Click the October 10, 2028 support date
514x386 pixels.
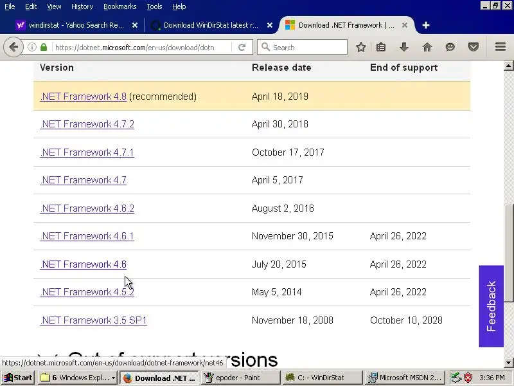pos(406,320)
